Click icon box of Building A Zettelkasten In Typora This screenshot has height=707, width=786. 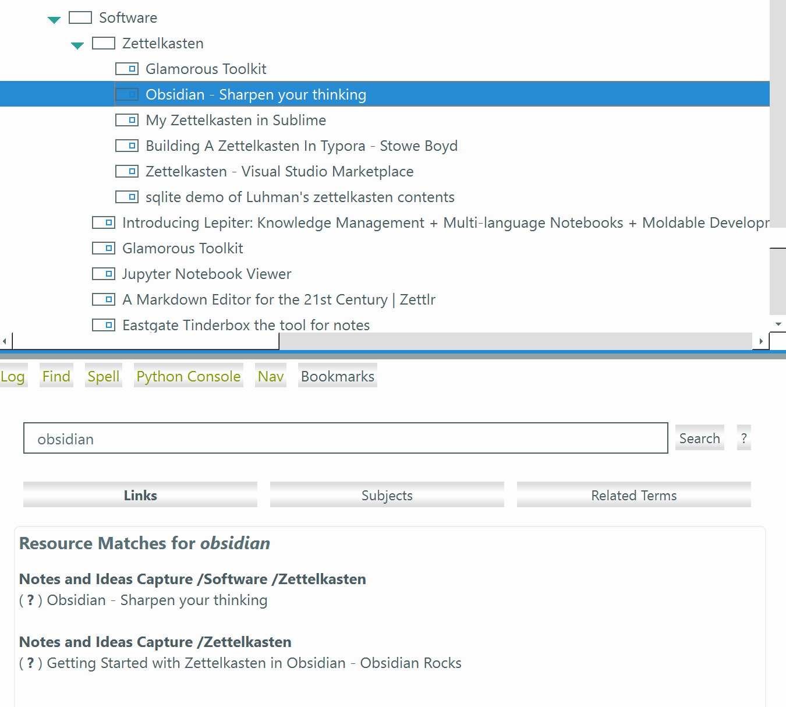[x=127, y=146]
